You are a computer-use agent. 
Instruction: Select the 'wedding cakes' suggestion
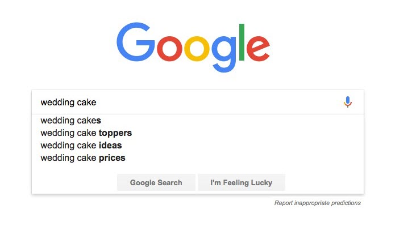click(198, 121)
